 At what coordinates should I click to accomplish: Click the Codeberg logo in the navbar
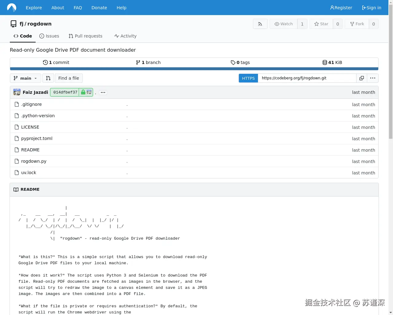click(x=11, y=7)
